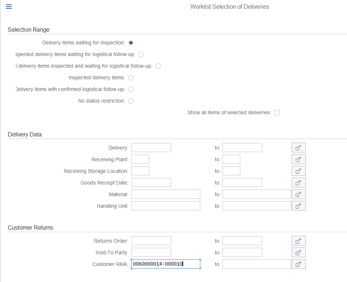Click the Returns Order from field

click(151, 241)
